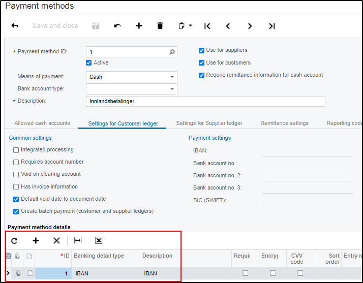Switch to Allowed cash accounts tab

coord(42,123)
